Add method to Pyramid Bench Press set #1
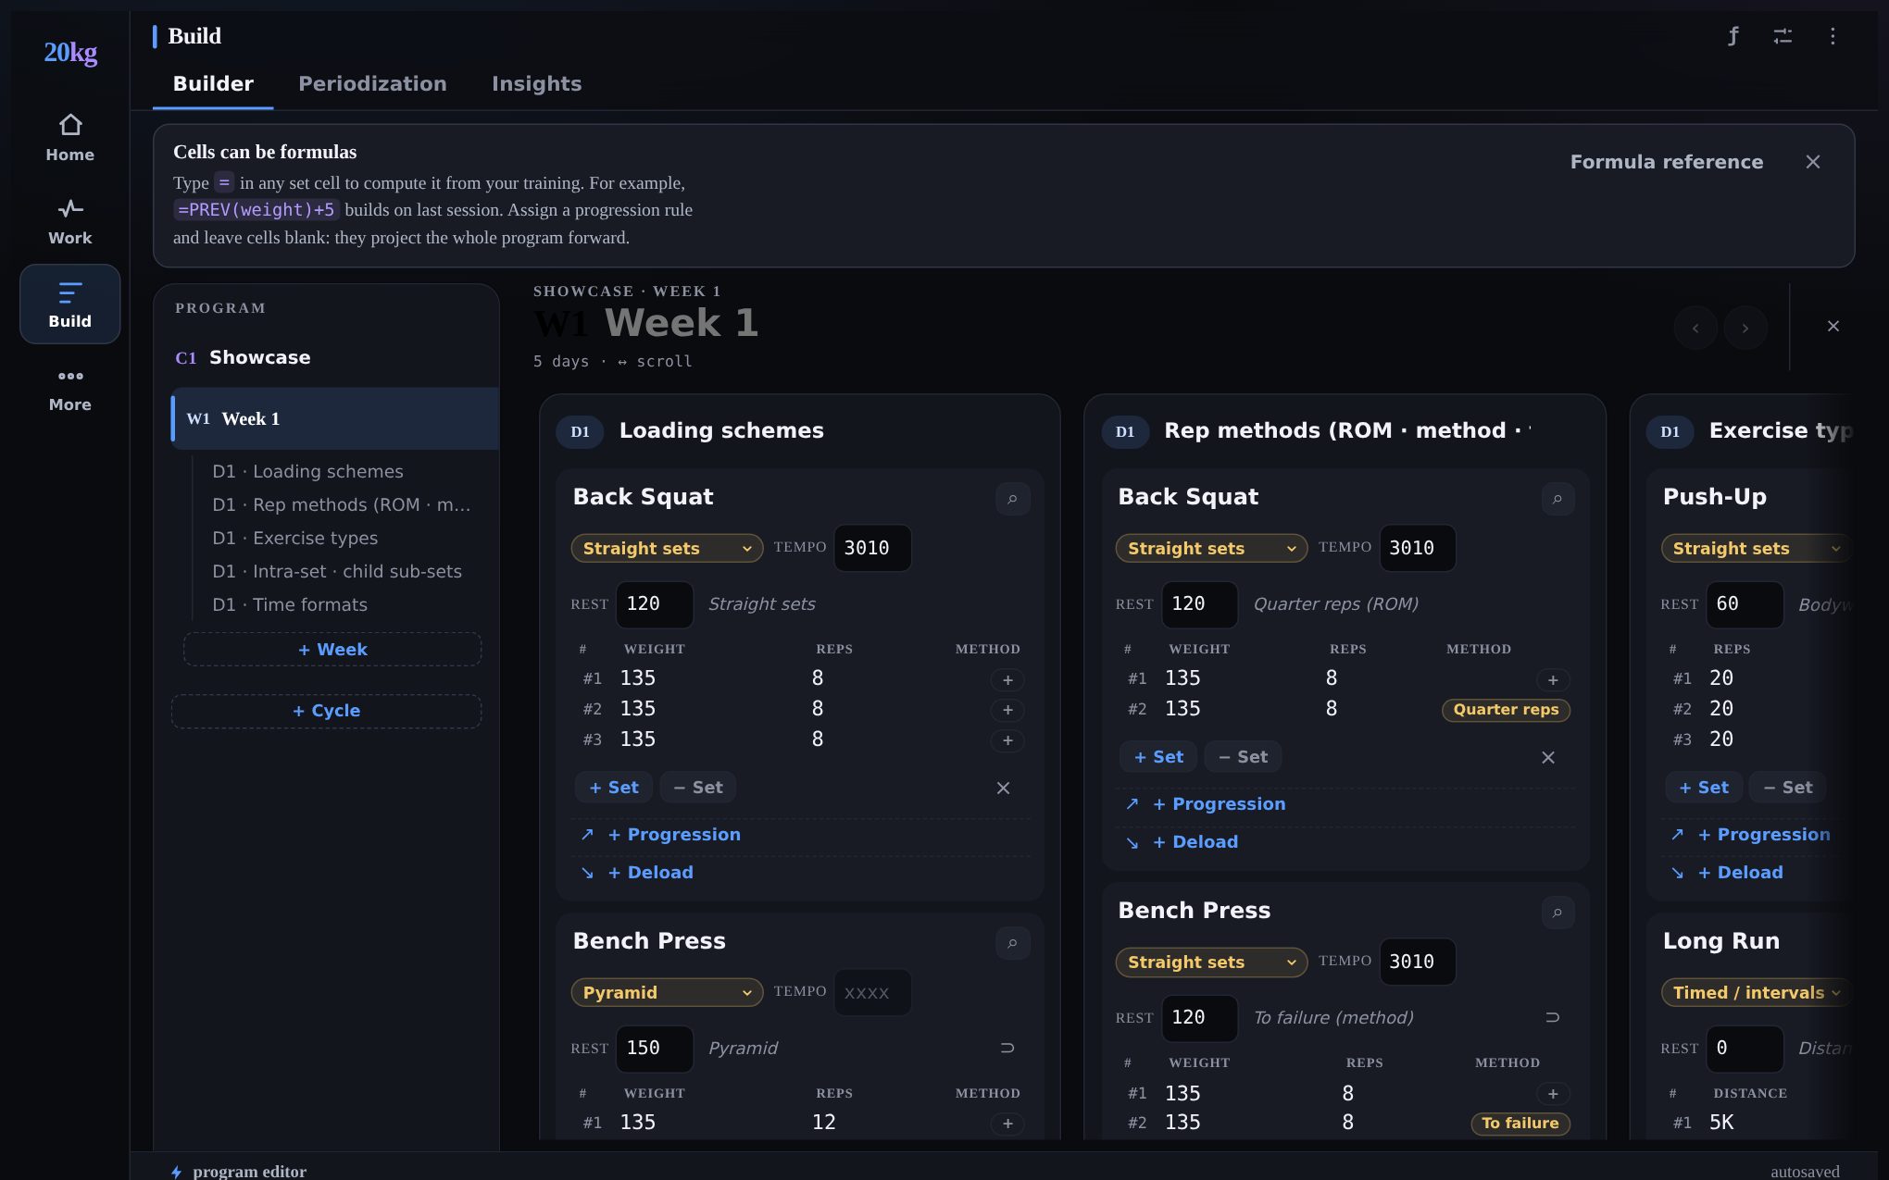This screenshot has width=1889, height=1180. pos(1007,1124)
